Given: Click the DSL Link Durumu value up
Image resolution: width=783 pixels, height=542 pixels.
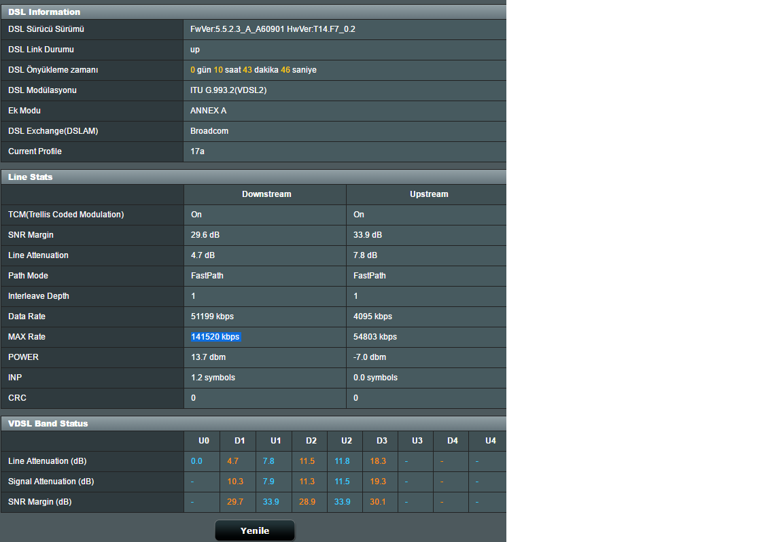Looking at the screenshot, I should click(195, 50).
